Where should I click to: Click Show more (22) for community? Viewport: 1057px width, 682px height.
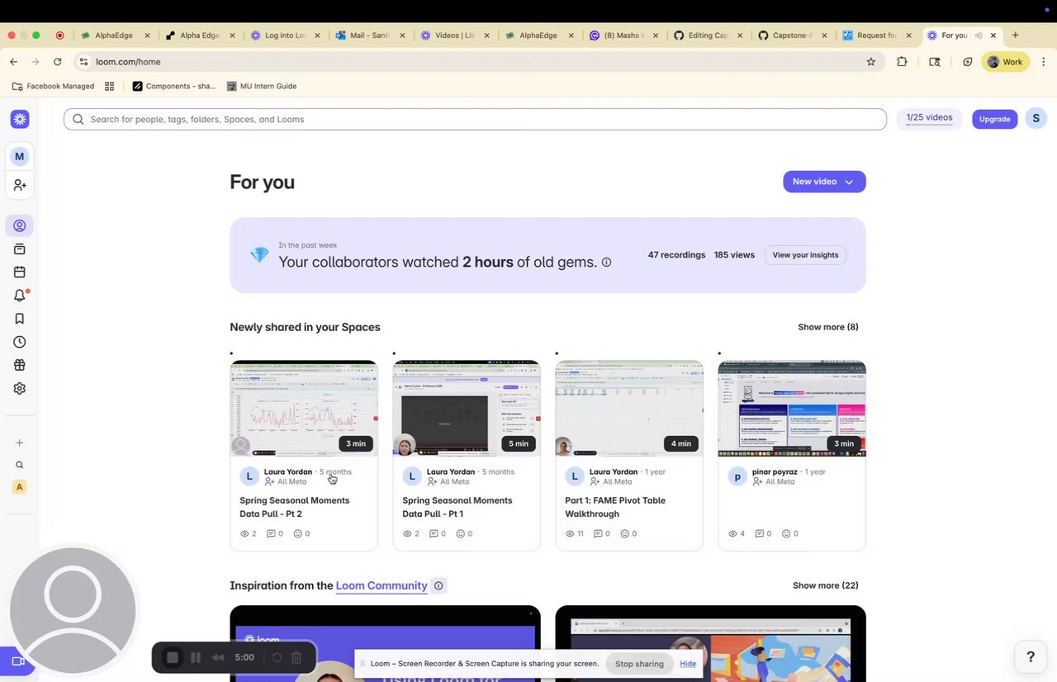(825, 585)
